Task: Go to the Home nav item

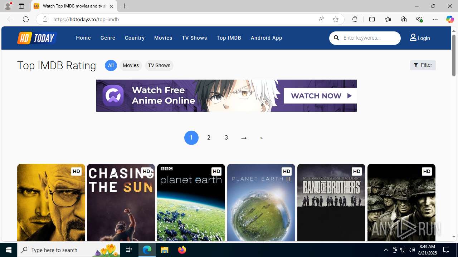Action: tap(83, 38)
